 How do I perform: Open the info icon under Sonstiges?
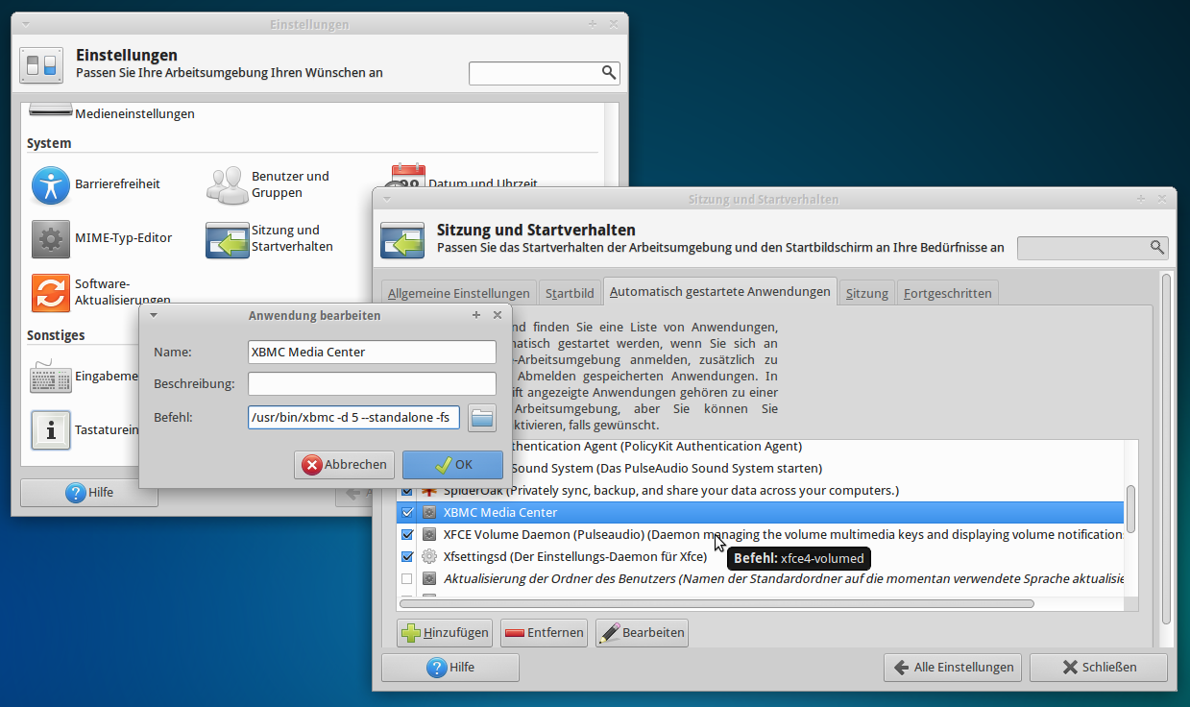(51, 430)
